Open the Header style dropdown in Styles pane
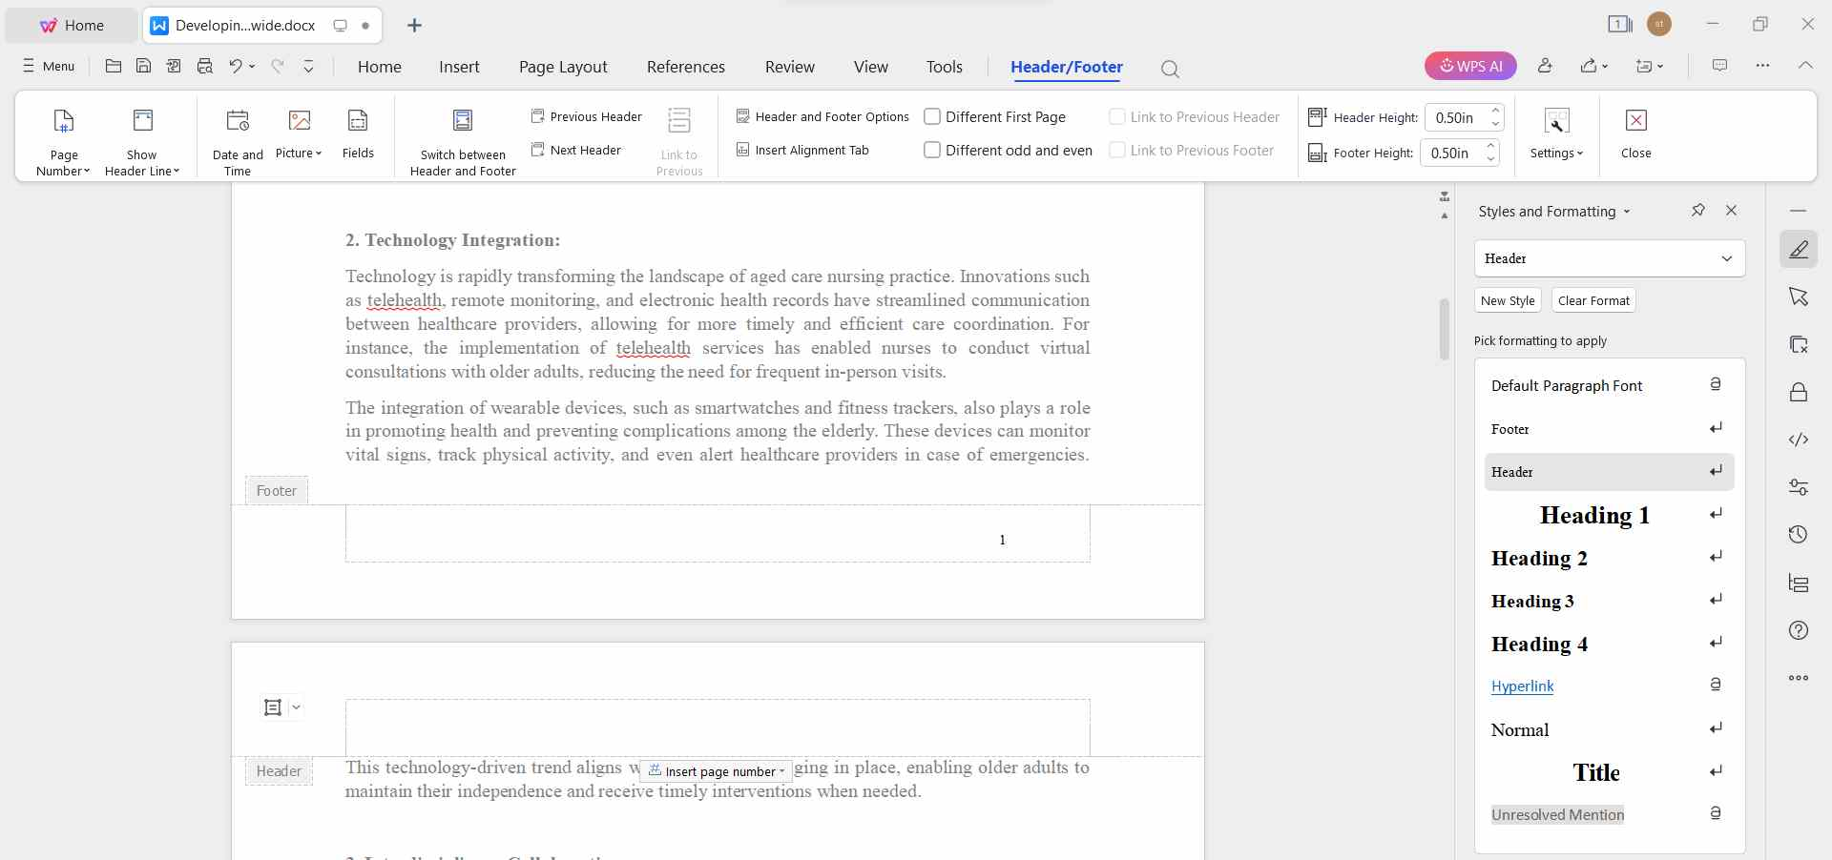 click(1725, 258)
